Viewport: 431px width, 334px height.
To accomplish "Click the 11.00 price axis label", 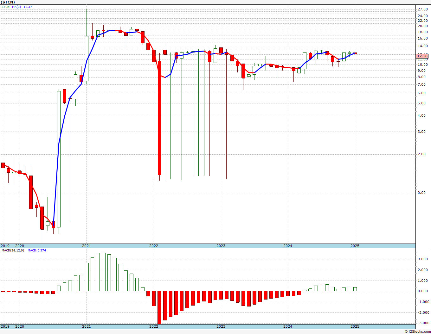I will pos(423,59).
